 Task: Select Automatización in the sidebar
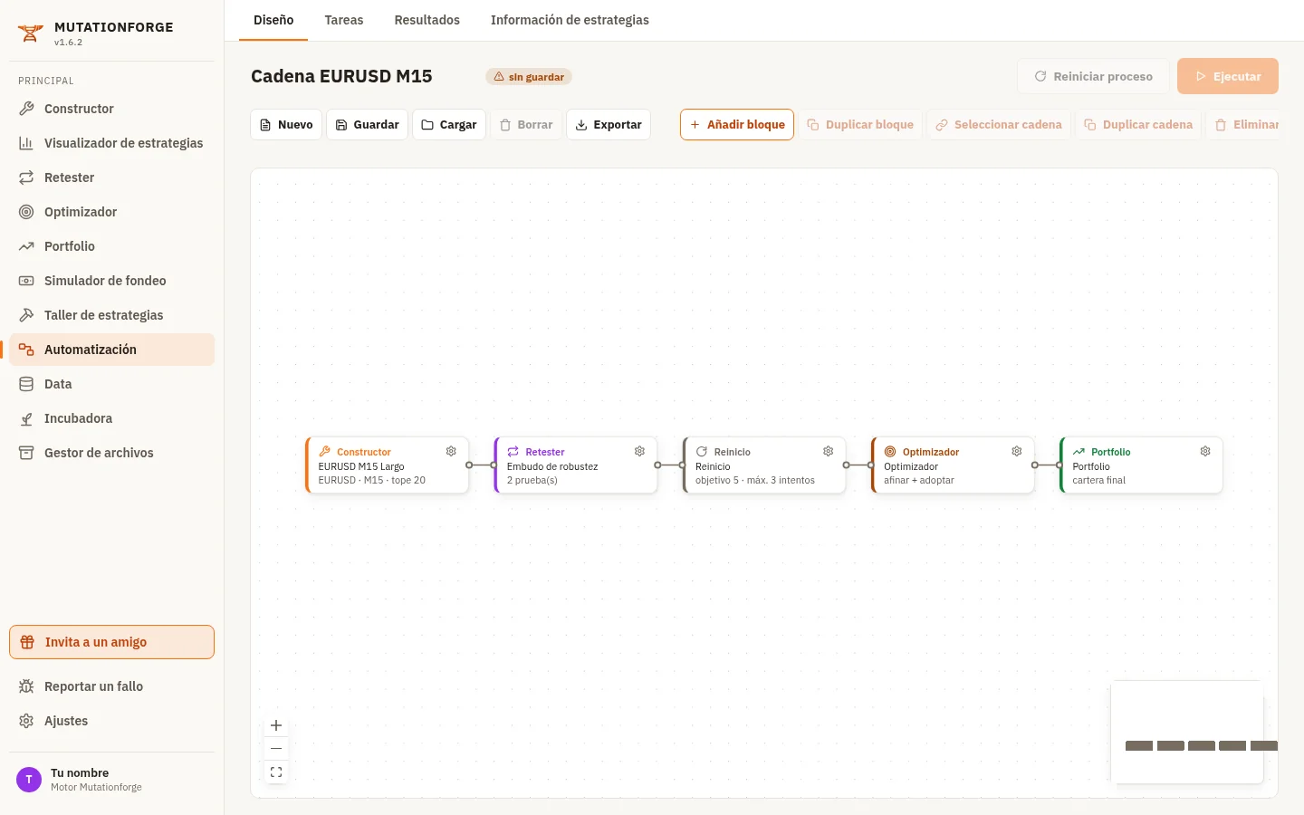111,350
